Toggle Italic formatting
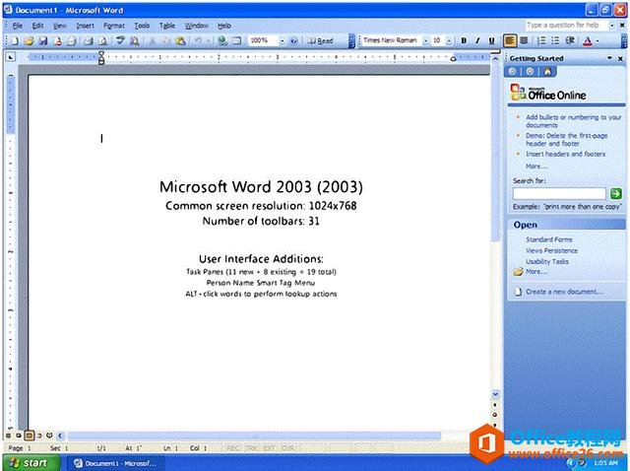 tap(477, 40)
